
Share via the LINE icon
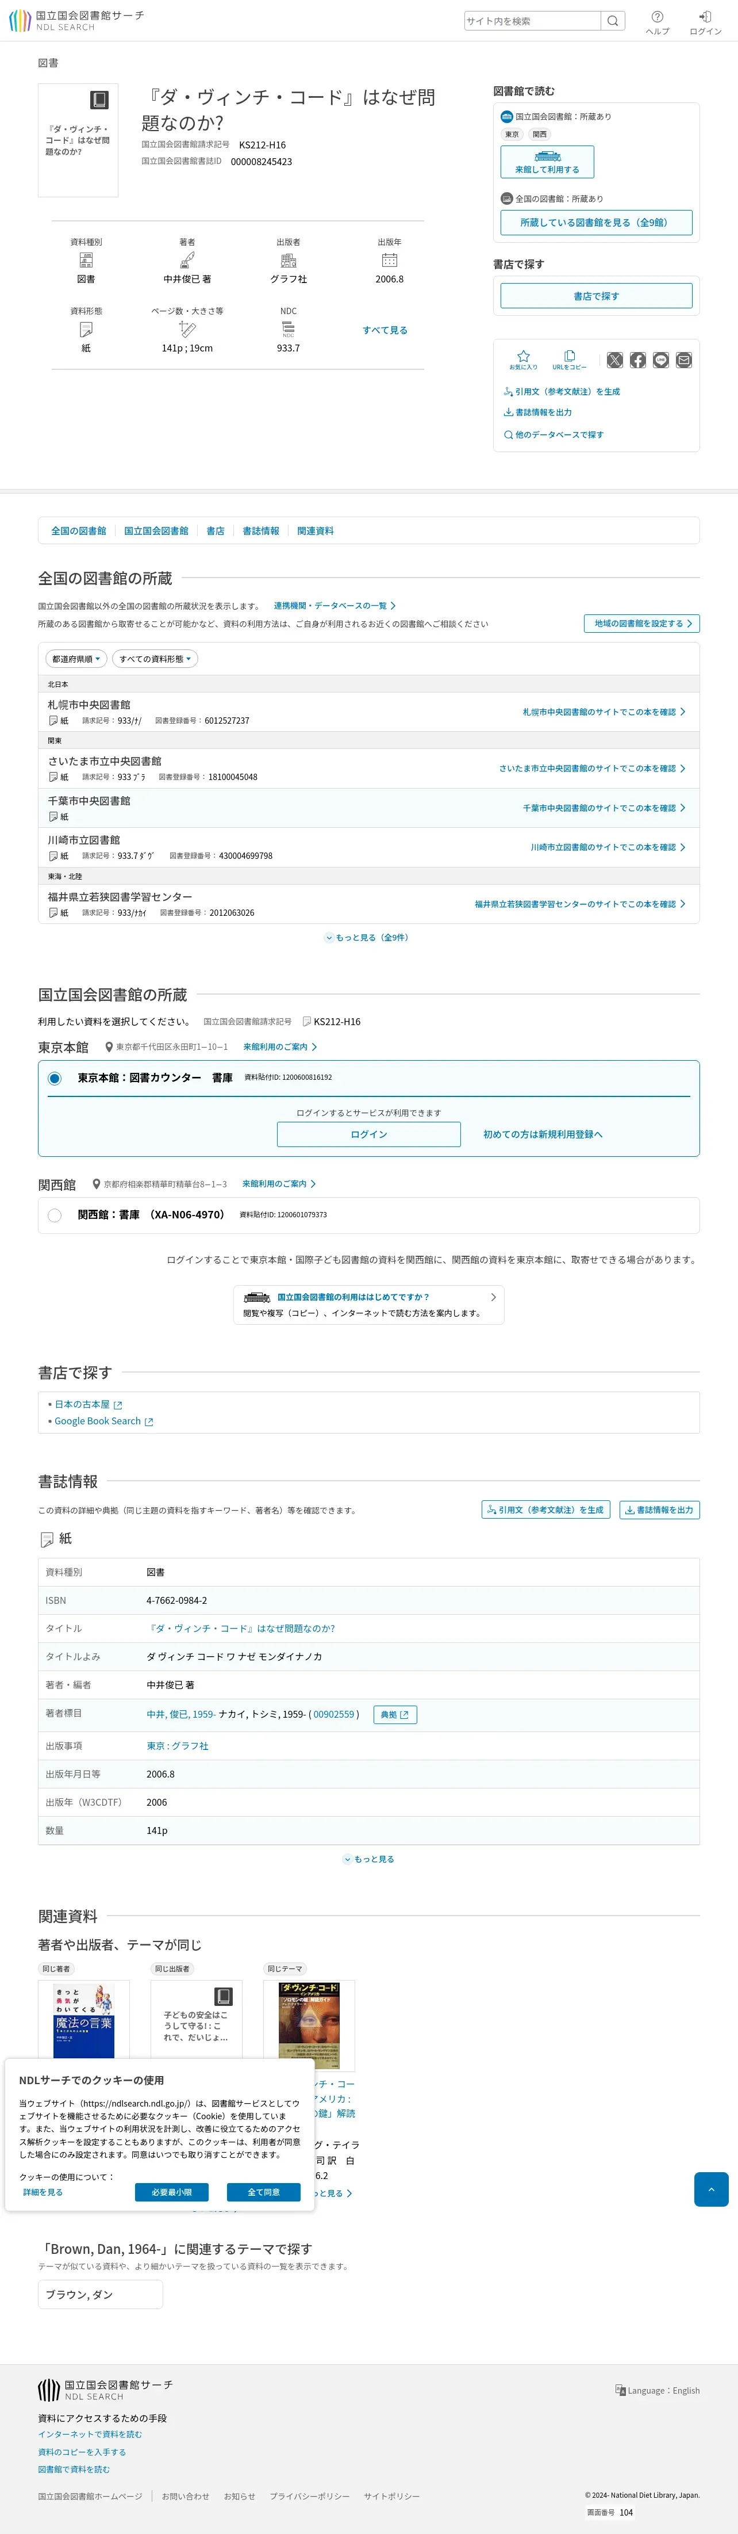tap(662, 360)
